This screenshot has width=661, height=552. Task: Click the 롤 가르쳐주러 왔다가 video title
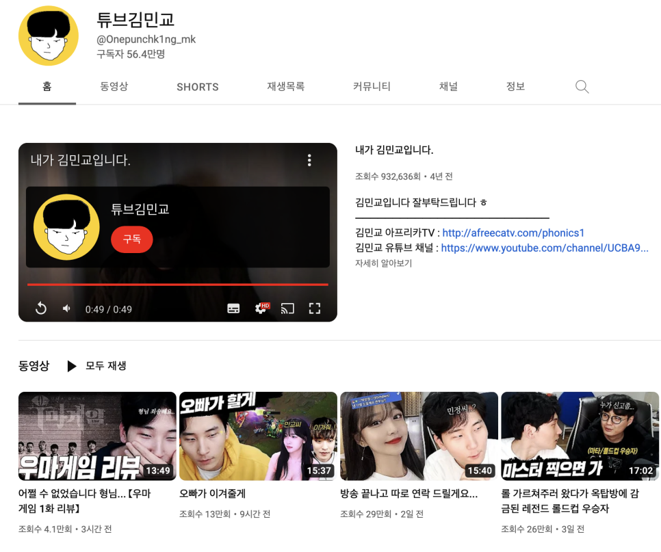click(570, 501)
